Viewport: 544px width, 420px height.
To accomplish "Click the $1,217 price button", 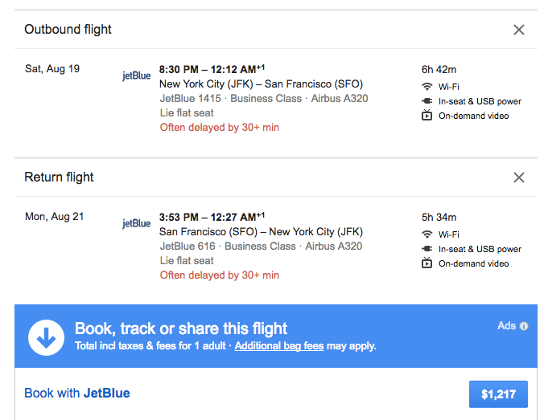I will tap(498, 394).
